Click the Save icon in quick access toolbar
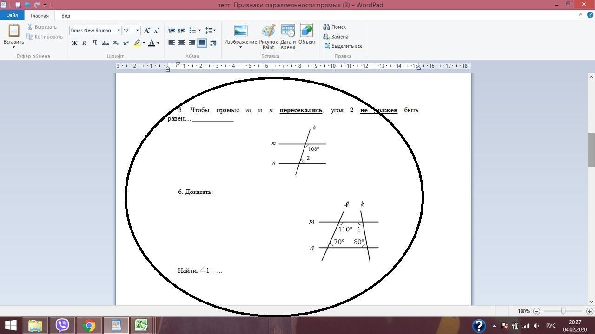The height and width of the screenshot is (334, 595). pyautogui.click(x=18, y=5)
